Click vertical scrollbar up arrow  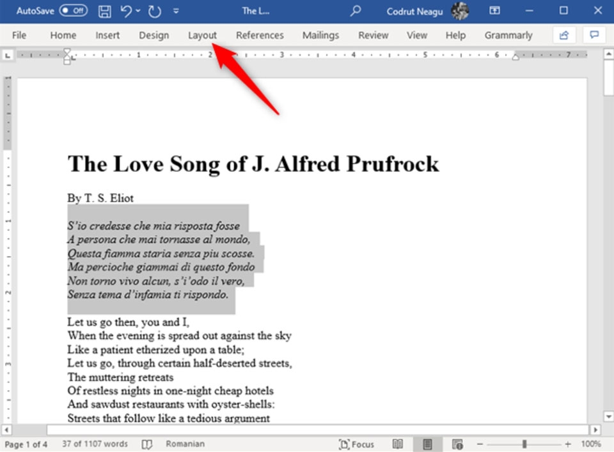[x=608, y=54]
